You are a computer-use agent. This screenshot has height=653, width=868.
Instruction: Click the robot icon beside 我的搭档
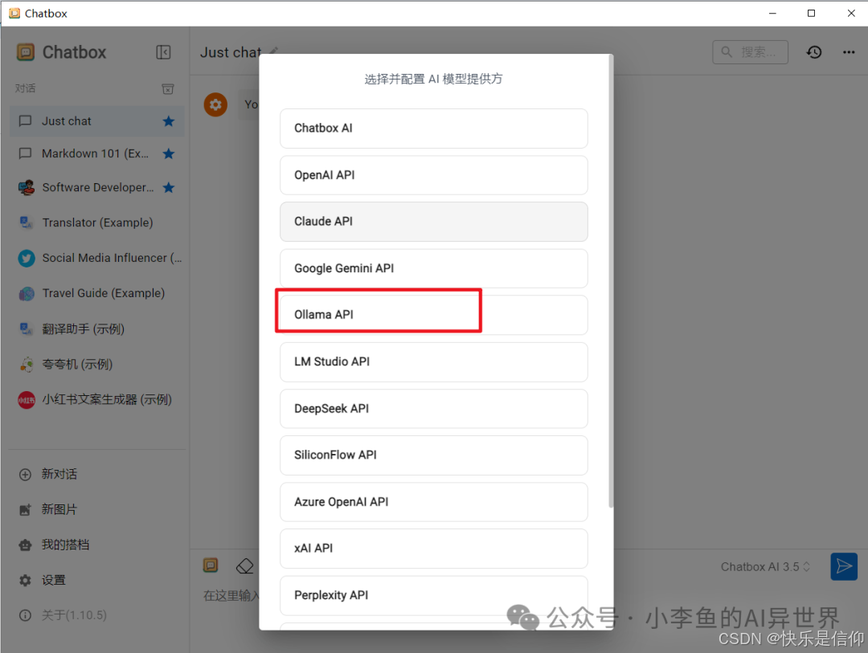(x=26, y=545)
